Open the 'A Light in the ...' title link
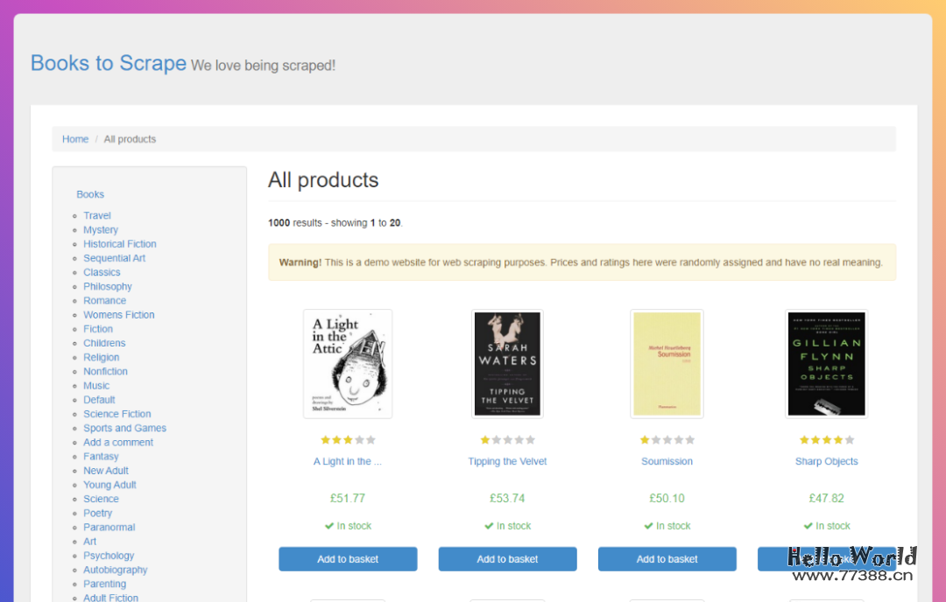 click(x=348, y=461)
